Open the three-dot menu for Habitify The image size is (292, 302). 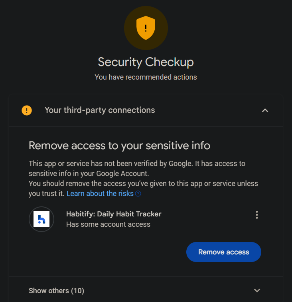click(257, 215)
